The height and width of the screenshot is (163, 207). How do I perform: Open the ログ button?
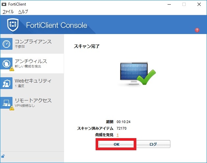click(x=153, y=144)
